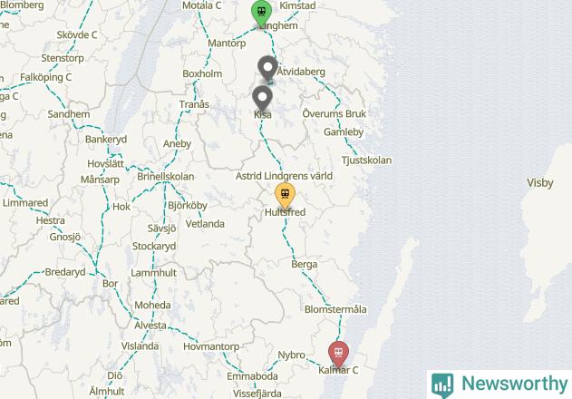572x399 pixels.
Task: Click the Skövde C station label
Action: pyautogui.click(x=77, y=35)
